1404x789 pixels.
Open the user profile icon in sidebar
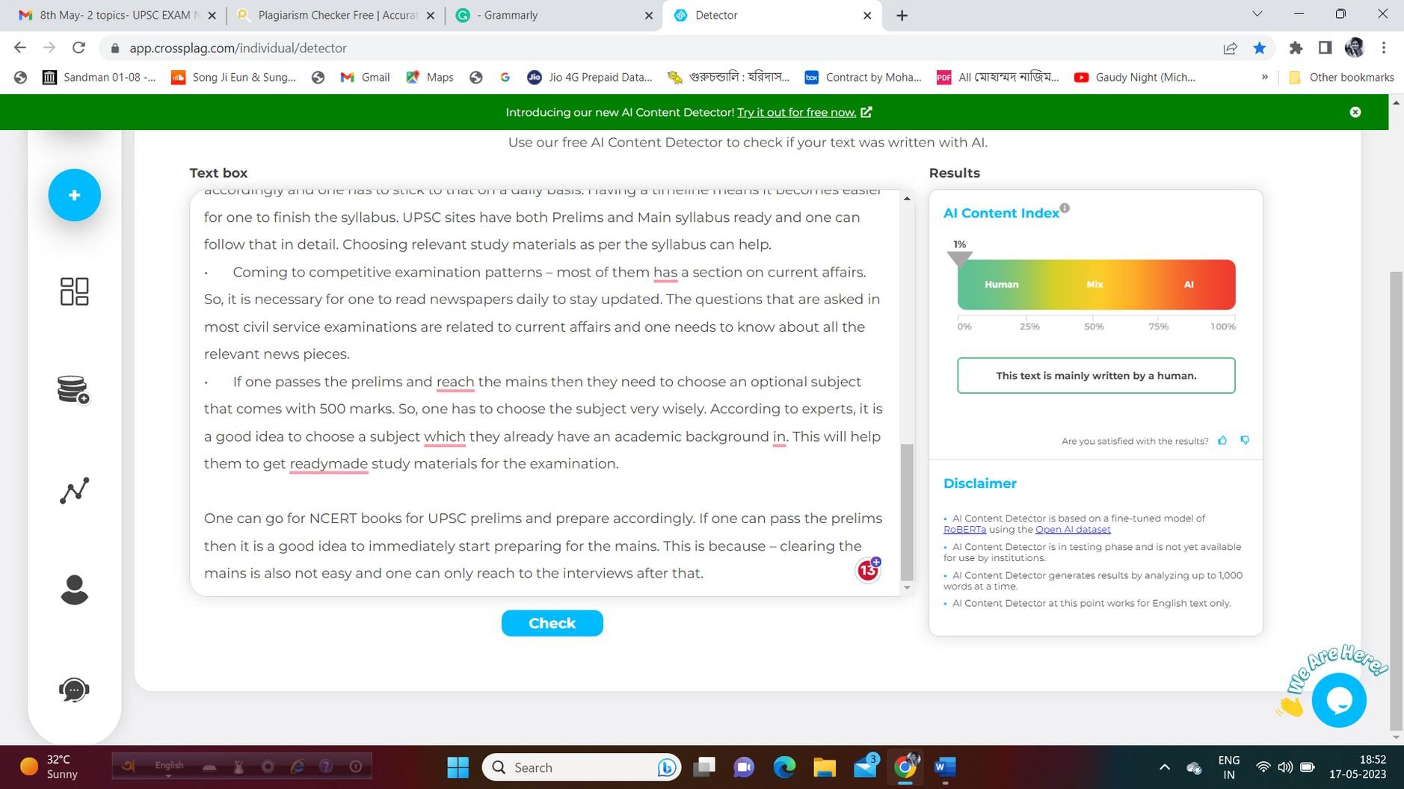tap(74, 590)
